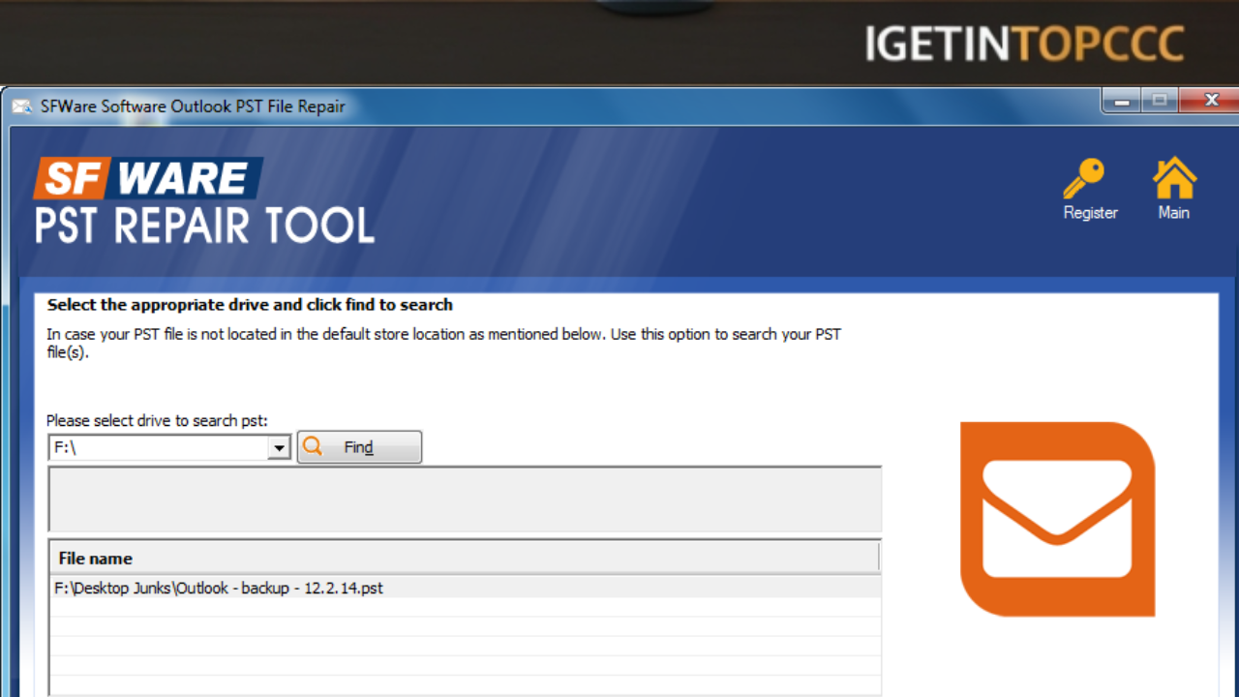Click the Main text label
The width and height of the screenshot is (1239, 697).
[1174, 212]
